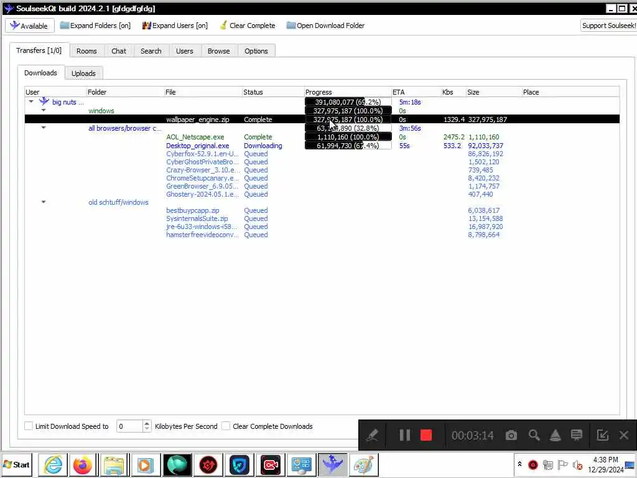Click the recorder pen annotation icon
The image size is (637, 478).
(x=372, y=435)
